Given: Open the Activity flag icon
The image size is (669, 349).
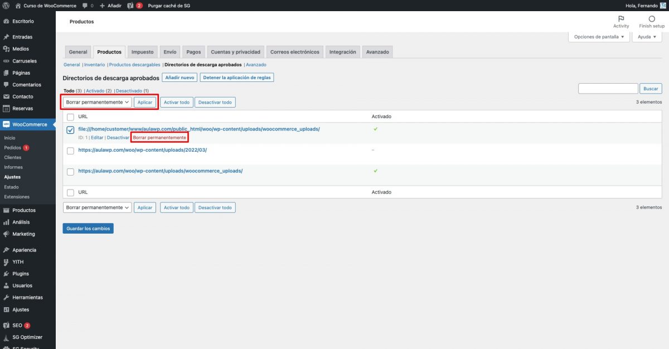Looking at the screenshot, I should [621, 19].
